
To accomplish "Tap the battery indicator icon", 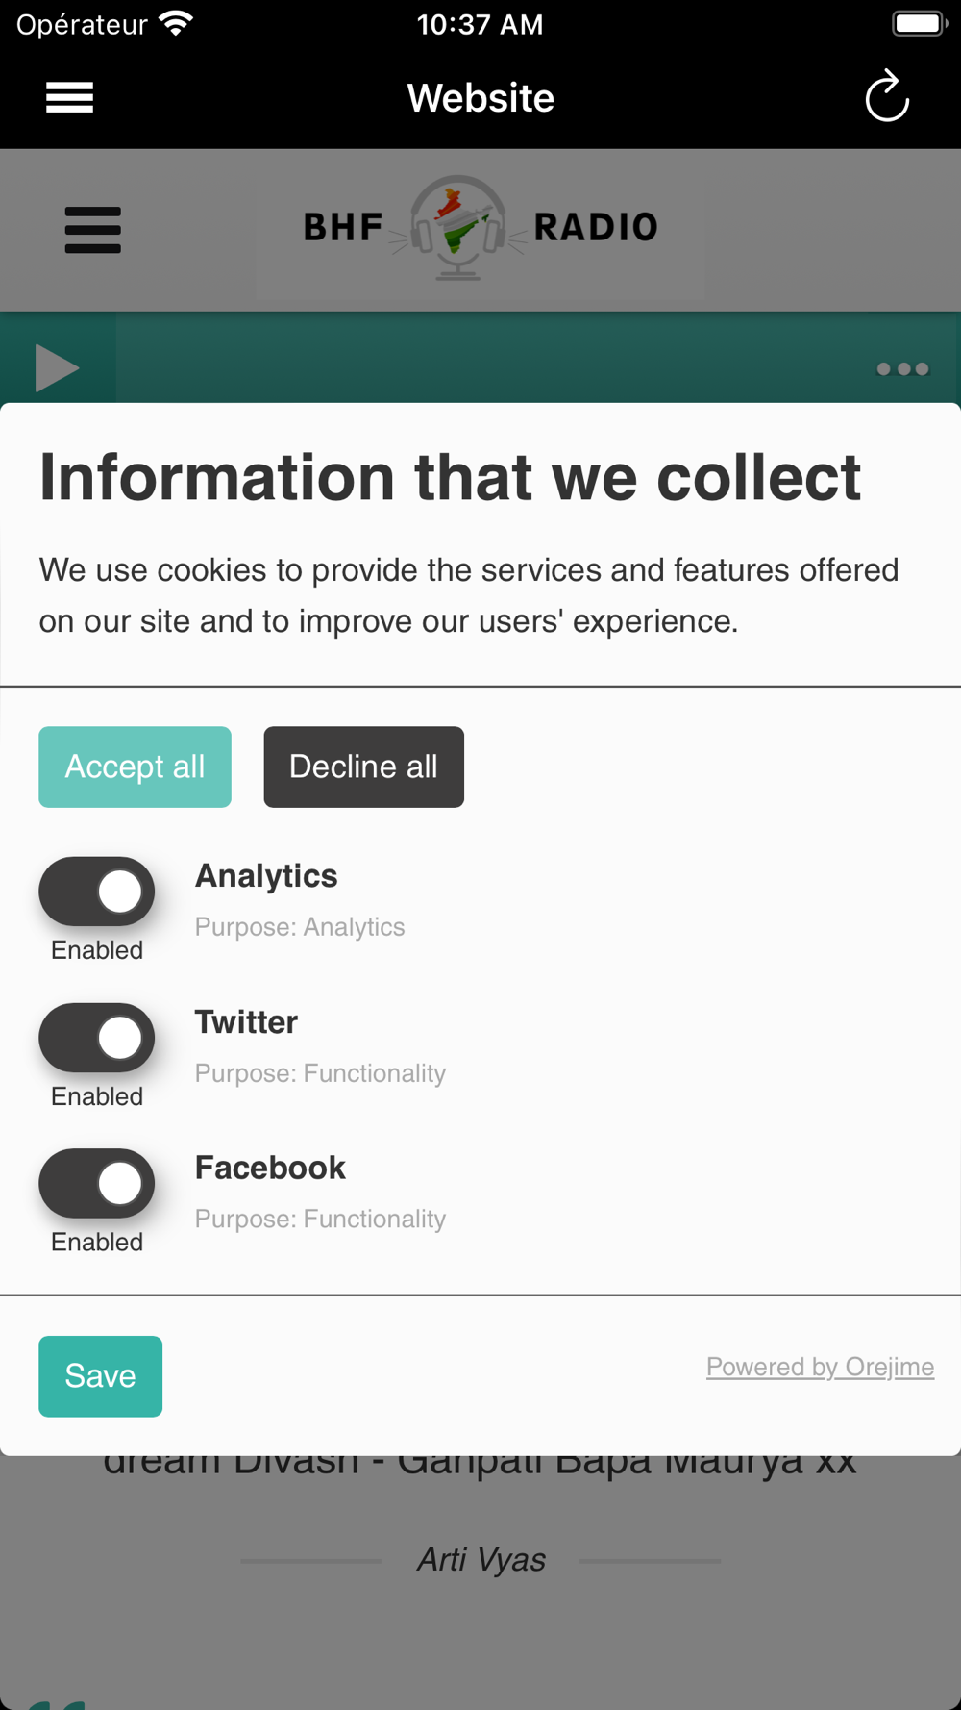I will [x=918, y=23].
